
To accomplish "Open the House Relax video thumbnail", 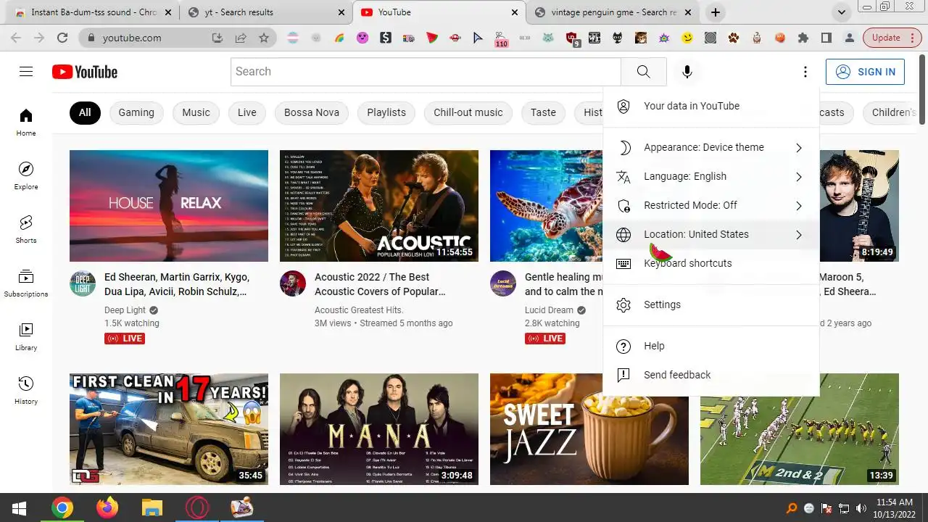I will pos(169,206).
